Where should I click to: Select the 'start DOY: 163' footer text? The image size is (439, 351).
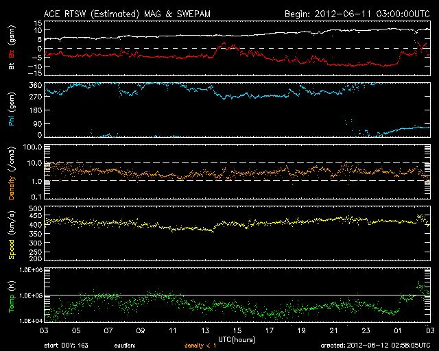pos(66,346)
